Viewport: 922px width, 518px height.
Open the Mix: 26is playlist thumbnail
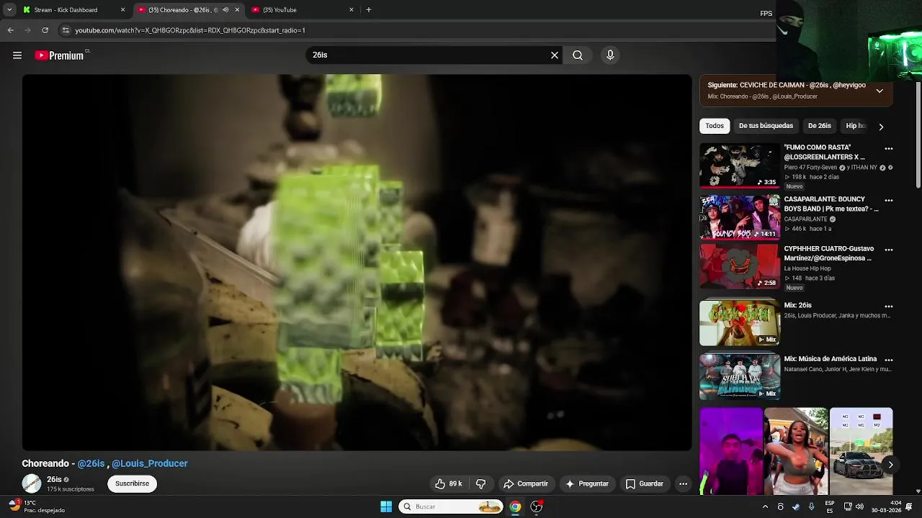(x=740, y=323)
